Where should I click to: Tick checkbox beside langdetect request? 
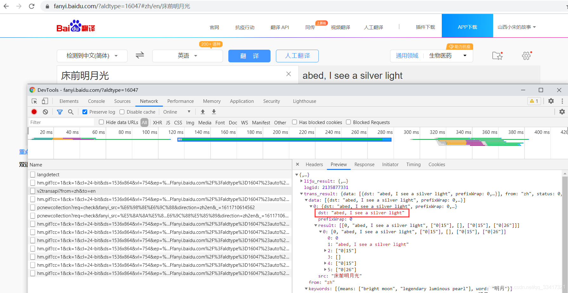pyautogui.click(x=33, y=174)
